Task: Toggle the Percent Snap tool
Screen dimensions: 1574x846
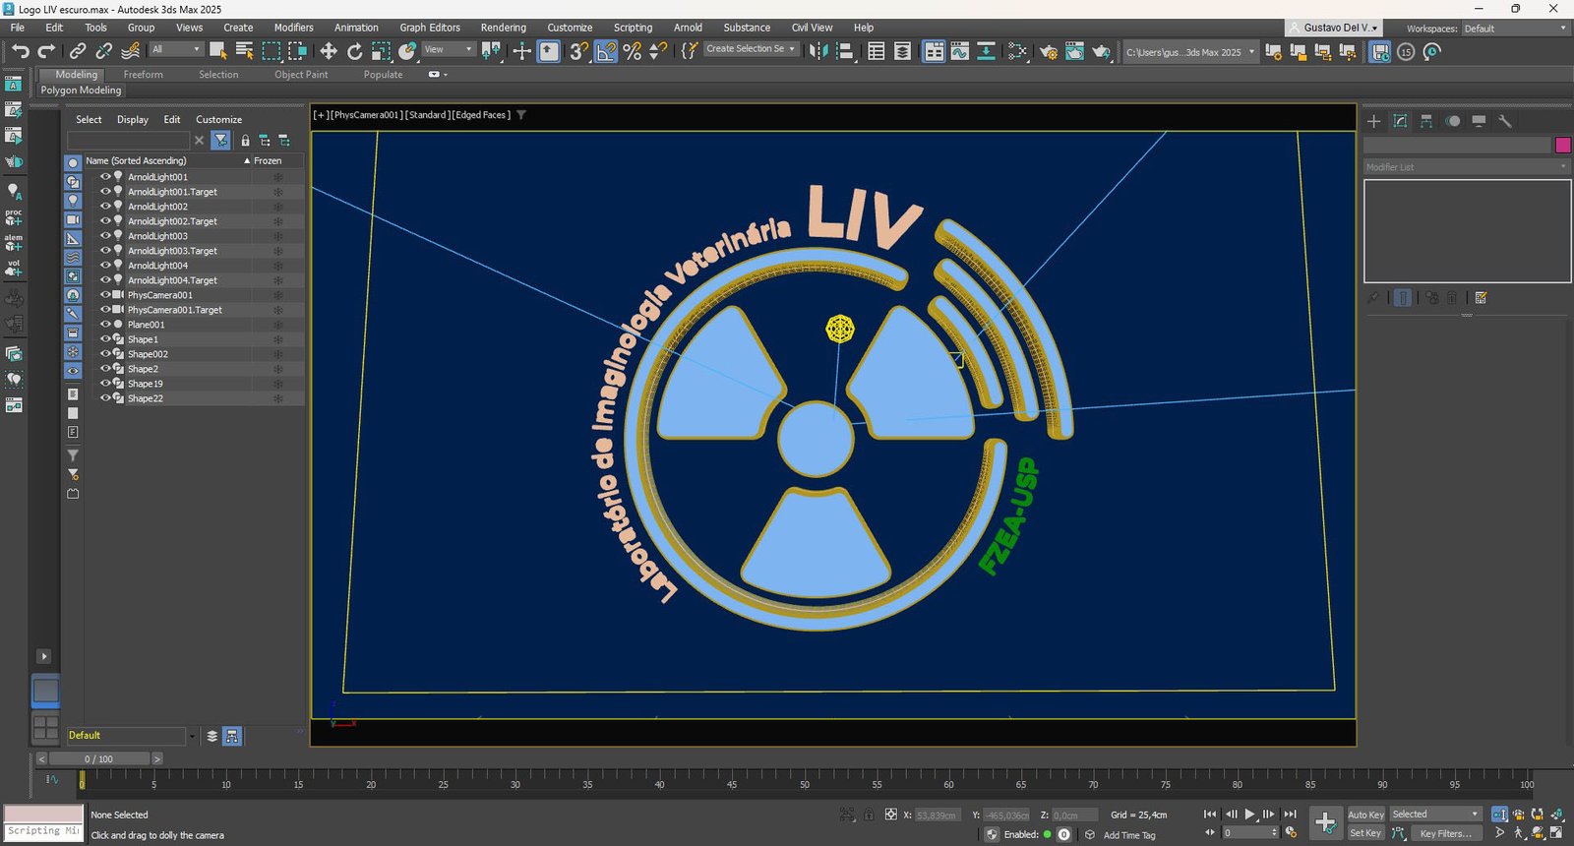Action: point(633,51)
